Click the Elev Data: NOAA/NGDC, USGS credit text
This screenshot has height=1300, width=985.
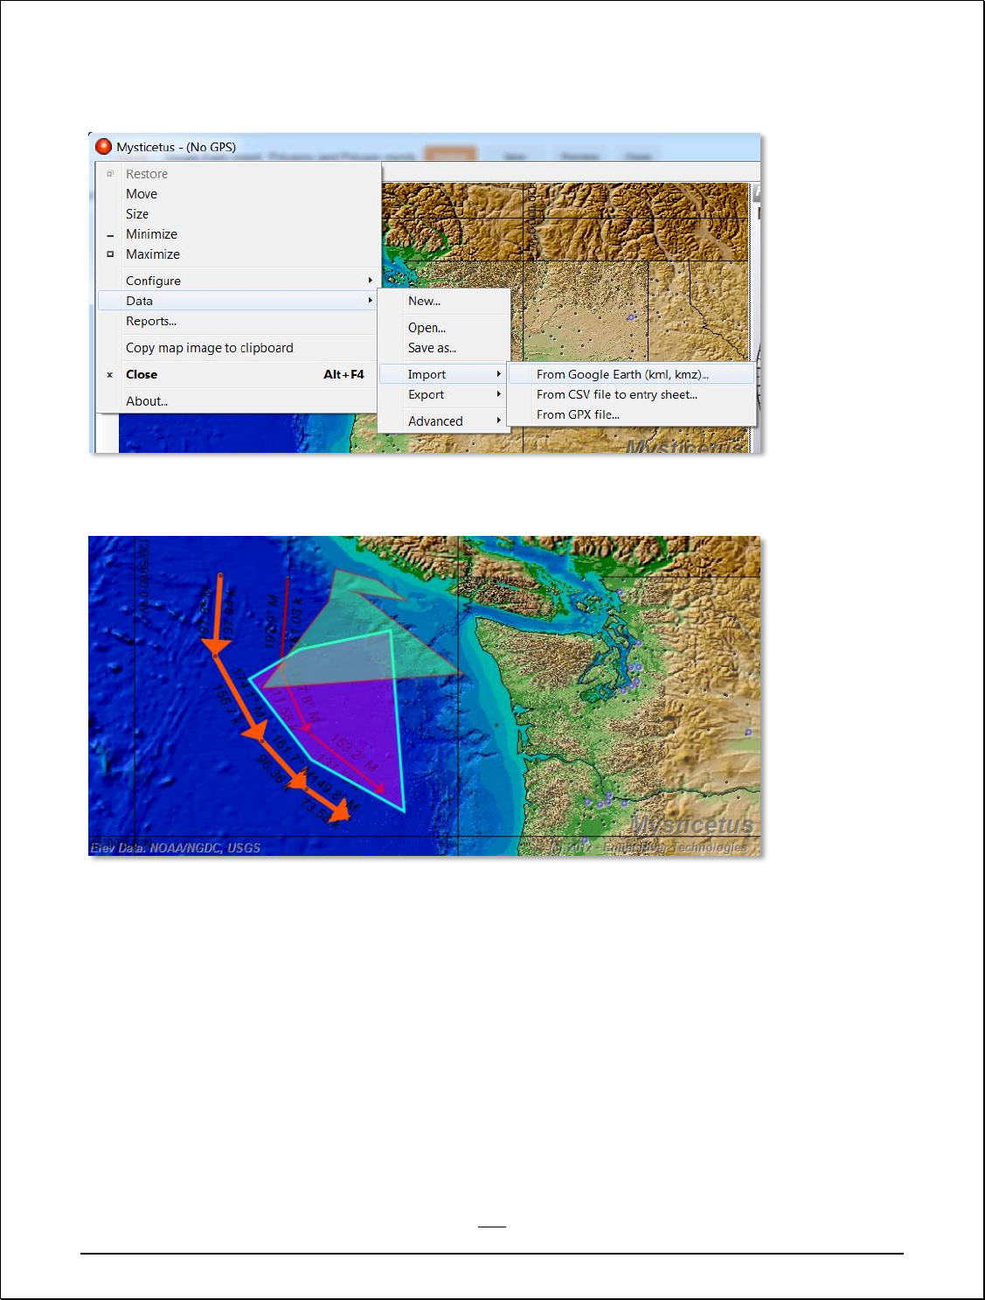click(x=176, y=848)
